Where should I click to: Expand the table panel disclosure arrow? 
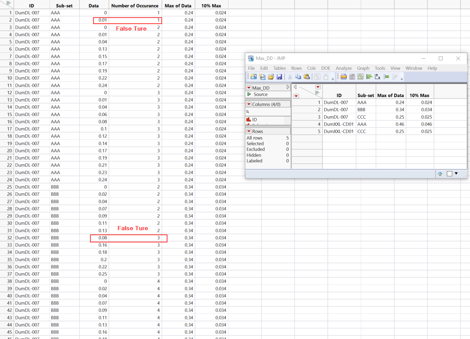pyautogui.click(x=288, y=87)
